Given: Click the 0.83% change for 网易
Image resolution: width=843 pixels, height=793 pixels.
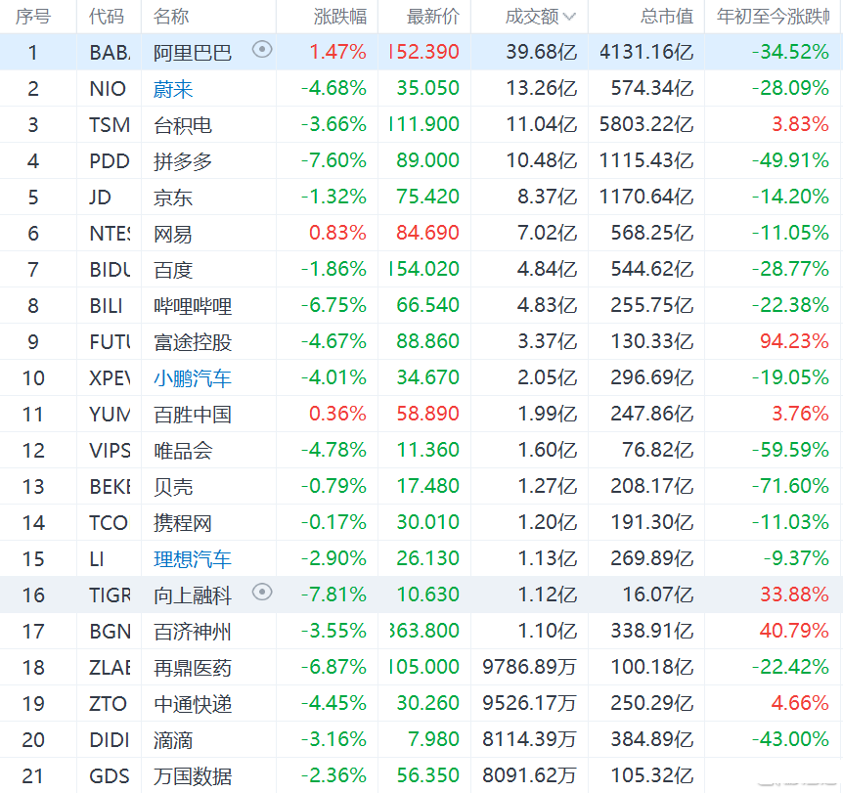Looking at the screenshot, I should [337, 233].
